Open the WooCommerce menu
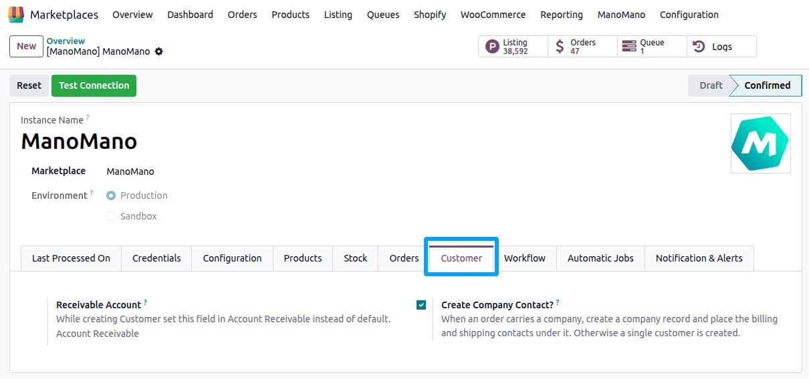The height and width of the screenshot is (379, 809). 493,15
